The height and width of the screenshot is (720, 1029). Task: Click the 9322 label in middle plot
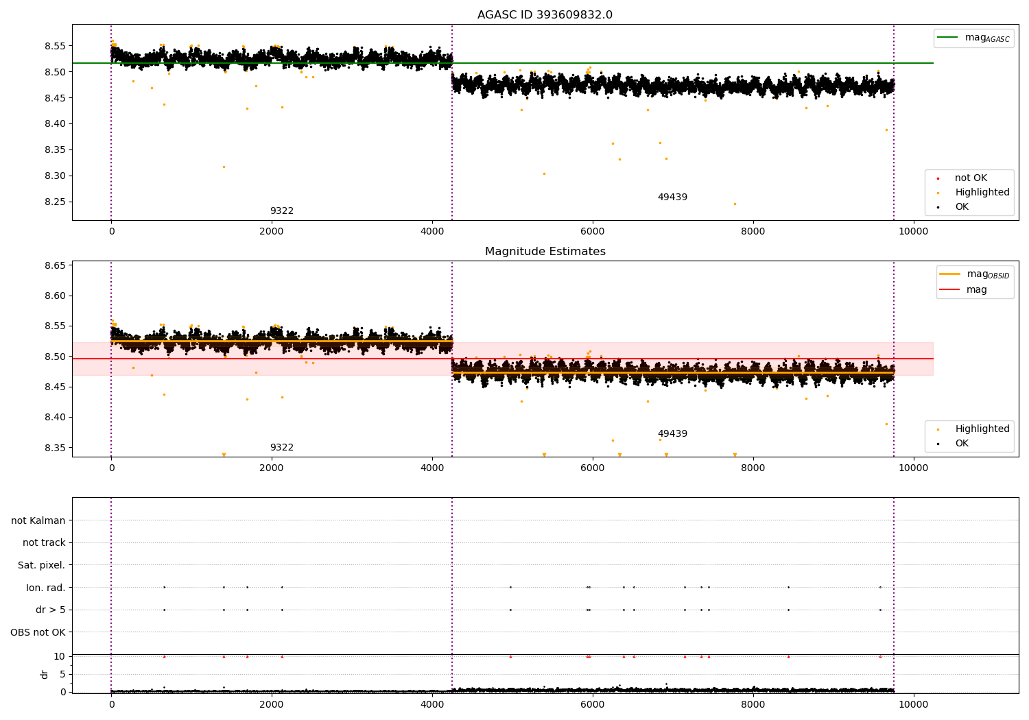pos(282,448)
